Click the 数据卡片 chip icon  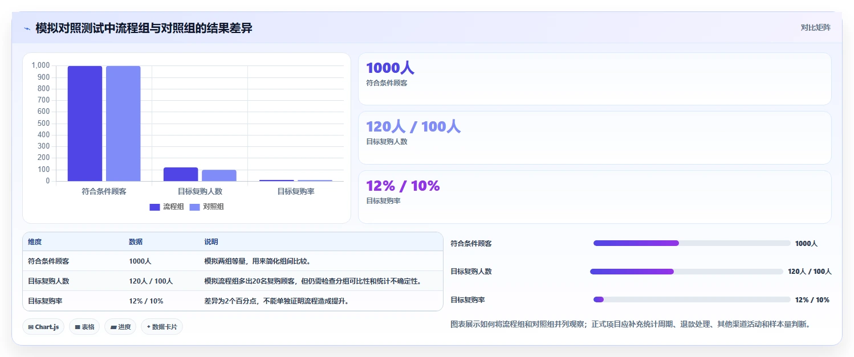(x=149, y=327)
